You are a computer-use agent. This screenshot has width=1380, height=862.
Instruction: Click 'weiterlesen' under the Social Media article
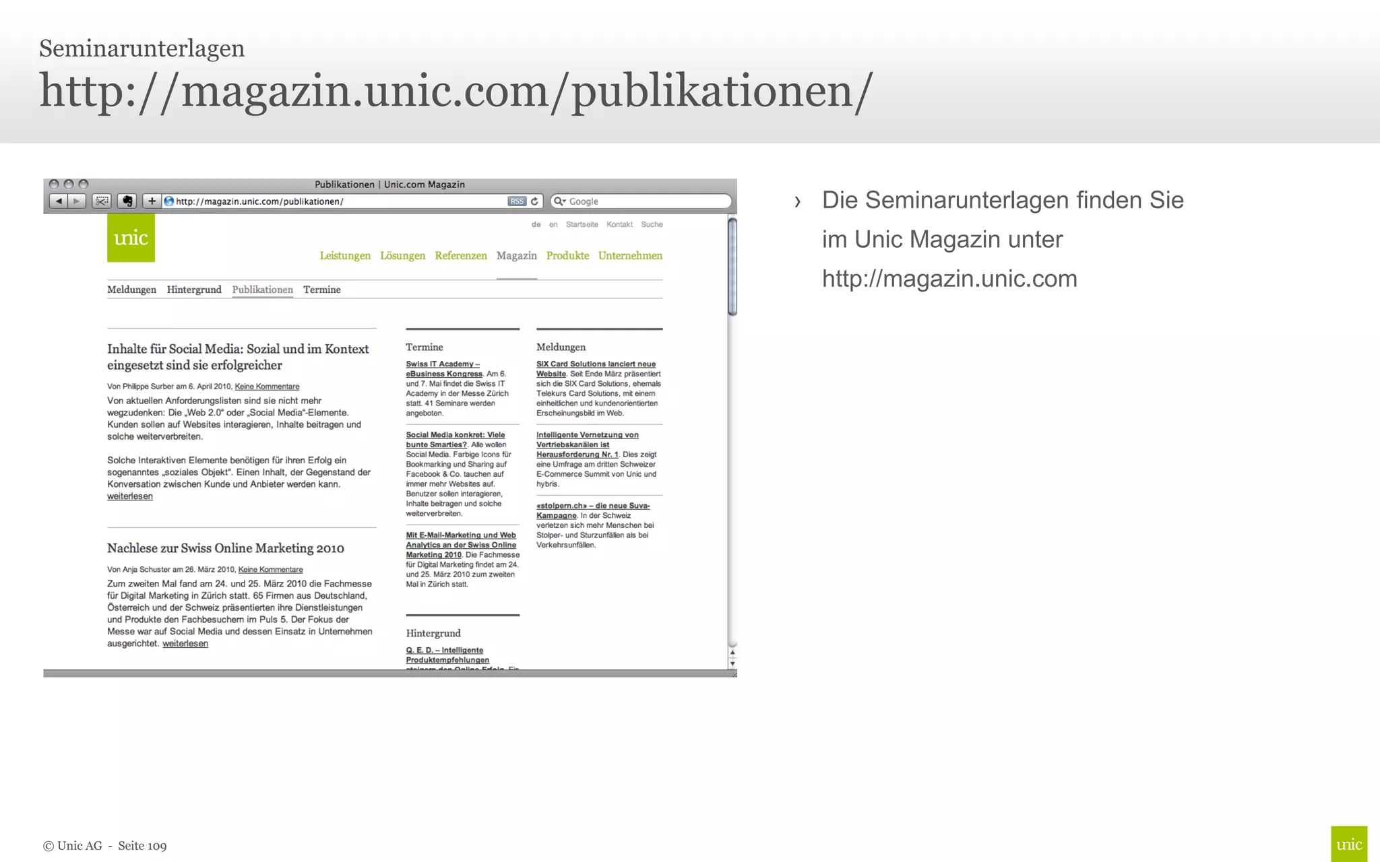(130, 496)
